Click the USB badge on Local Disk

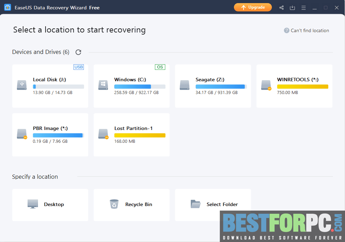79,67
